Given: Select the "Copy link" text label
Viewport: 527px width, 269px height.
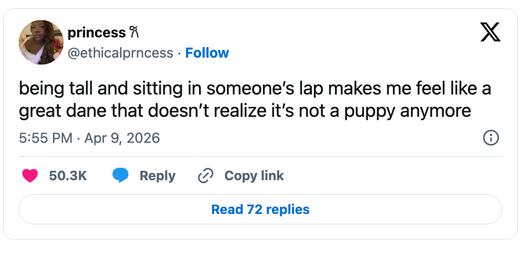Looking at the screenshot, I should [254, 176].
